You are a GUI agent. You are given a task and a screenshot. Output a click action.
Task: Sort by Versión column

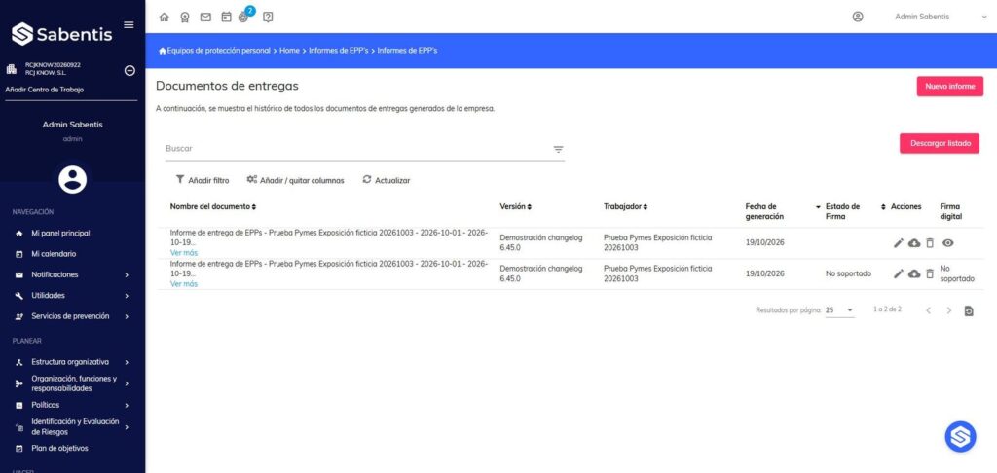pos(516,206)
